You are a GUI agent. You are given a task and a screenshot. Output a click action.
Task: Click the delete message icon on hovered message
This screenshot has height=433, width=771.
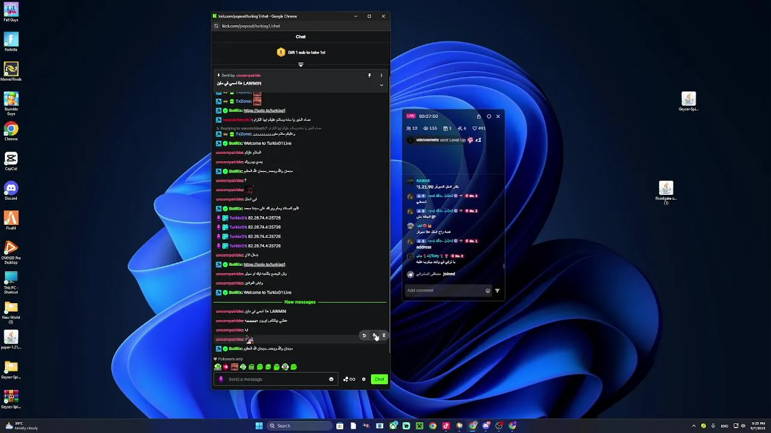pos(384,336)
